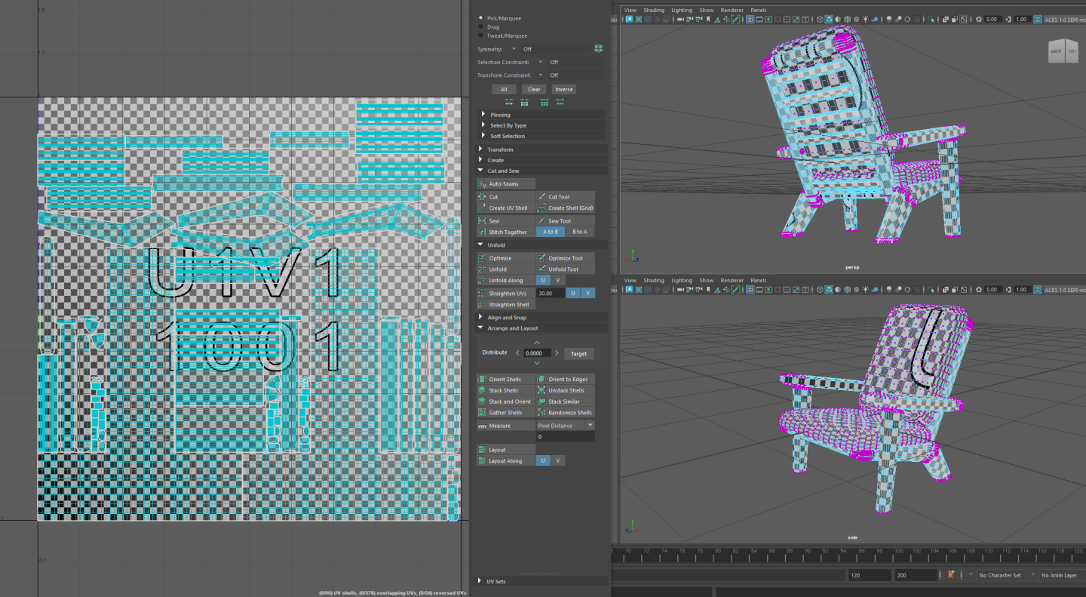Click Straighten UVs
Screen dimensions: 1086x597
tap(506, 293)
